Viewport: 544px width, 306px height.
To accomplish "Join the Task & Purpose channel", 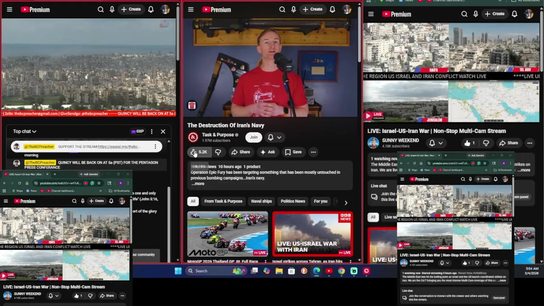I will 254,137.
